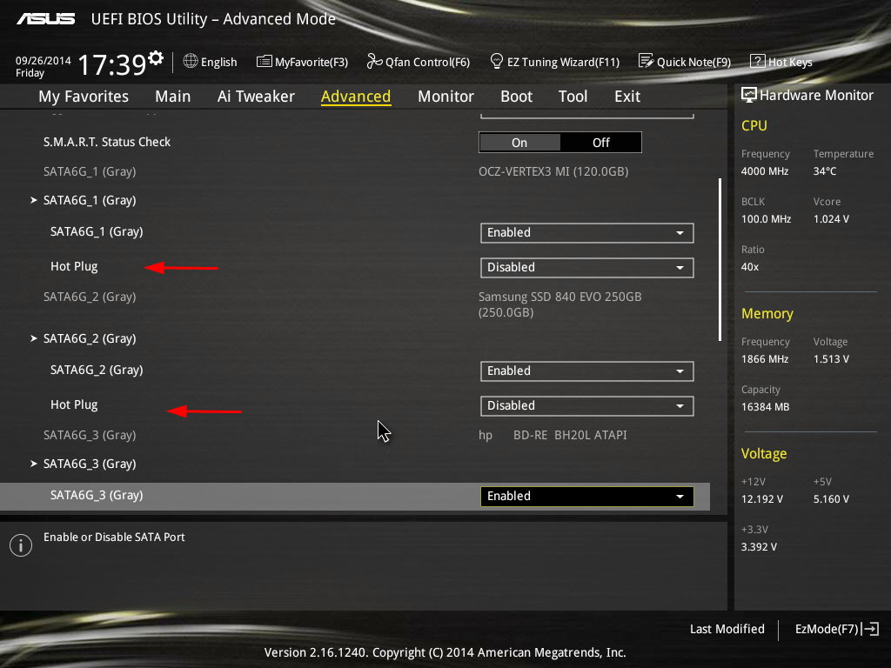
Task: Expand the SATA6G_2 (Gray) submenu arrow
Action: pos(34,338)
